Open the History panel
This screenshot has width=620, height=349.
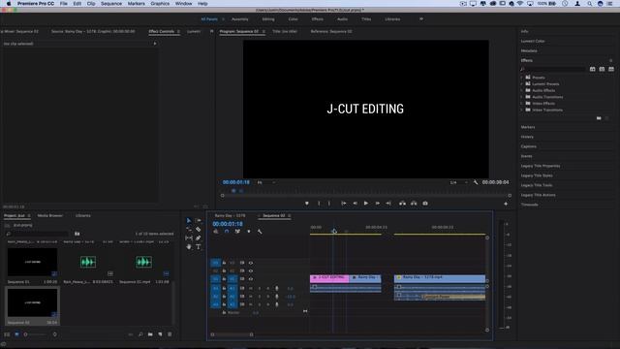[527, 137]
